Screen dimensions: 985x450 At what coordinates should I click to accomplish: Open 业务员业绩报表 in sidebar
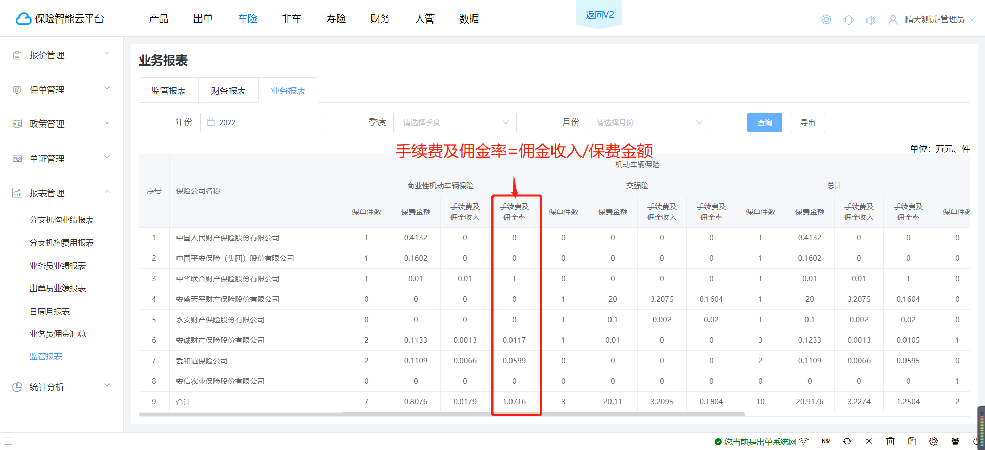pyautogui.click(x=57, y=265)
